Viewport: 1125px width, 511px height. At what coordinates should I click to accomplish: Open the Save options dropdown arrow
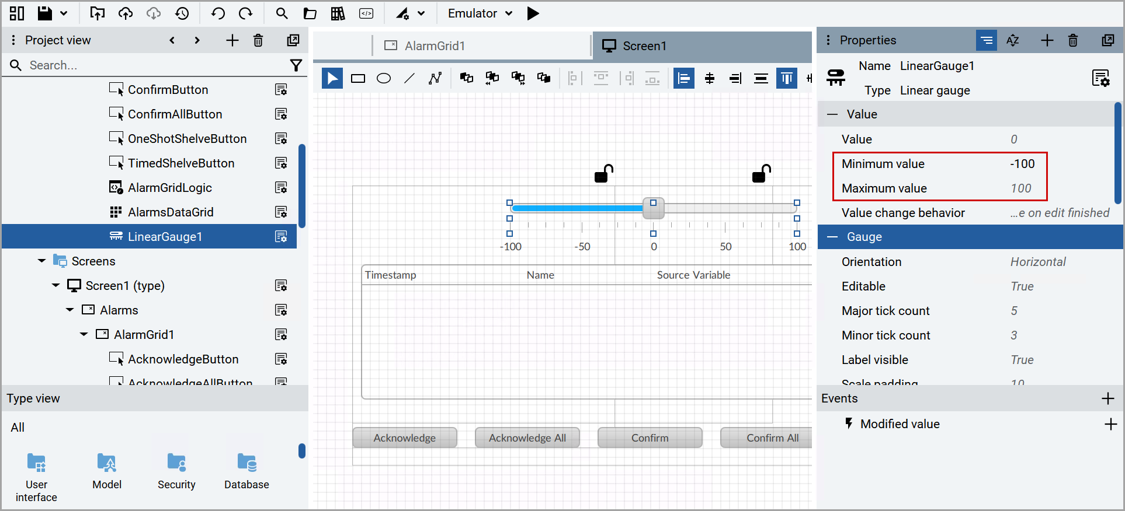tap(64, 13)
